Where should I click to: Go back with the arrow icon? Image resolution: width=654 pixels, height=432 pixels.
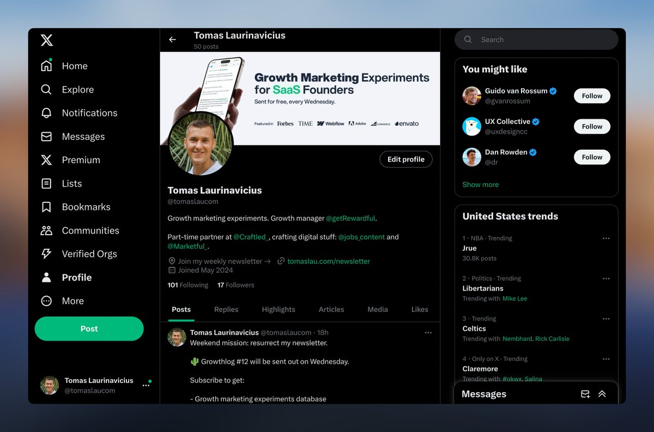pyautogui.click(x=172, y=40)
